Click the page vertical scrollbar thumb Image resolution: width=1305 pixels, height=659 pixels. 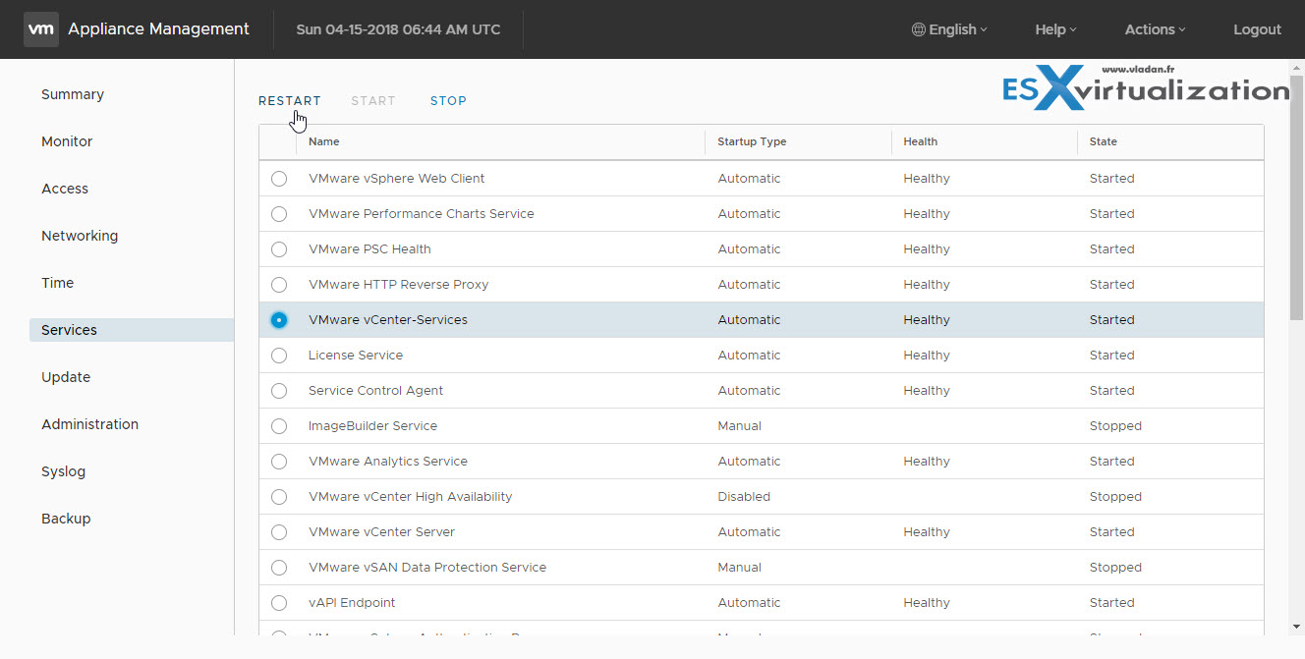1297,196
